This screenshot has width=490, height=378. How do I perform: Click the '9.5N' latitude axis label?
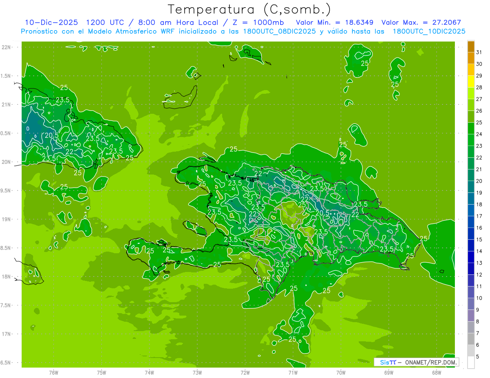click(6, 190)
